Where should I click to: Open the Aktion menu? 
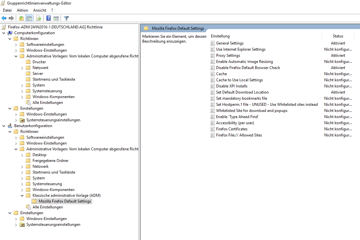(22, 10)
